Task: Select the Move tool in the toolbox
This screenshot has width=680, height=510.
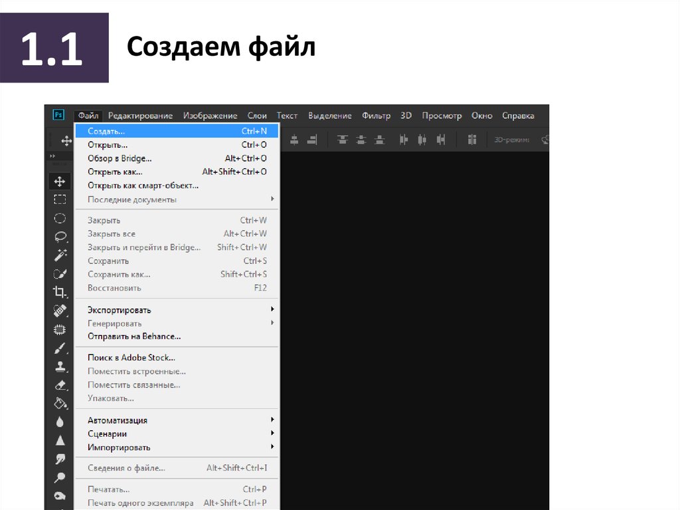Action: click(60, 182)
